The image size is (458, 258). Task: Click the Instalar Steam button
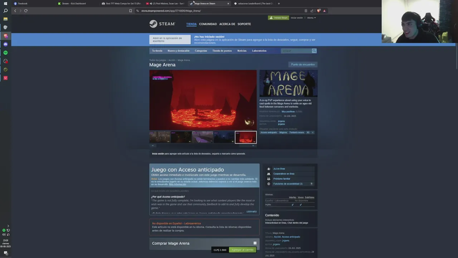click(x=278, y=18)
